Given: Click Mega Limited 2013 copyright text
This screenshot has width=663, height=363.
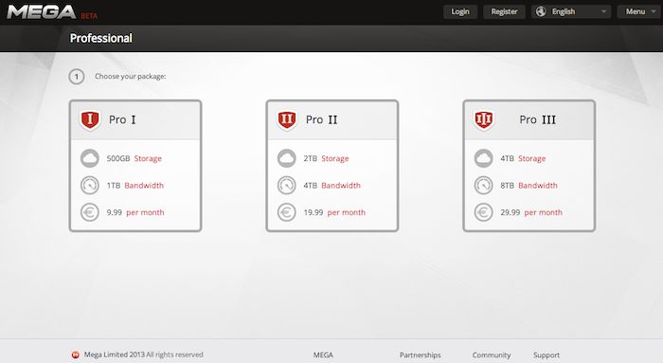Looking at the screenshot, I should [x=143, y=354].
